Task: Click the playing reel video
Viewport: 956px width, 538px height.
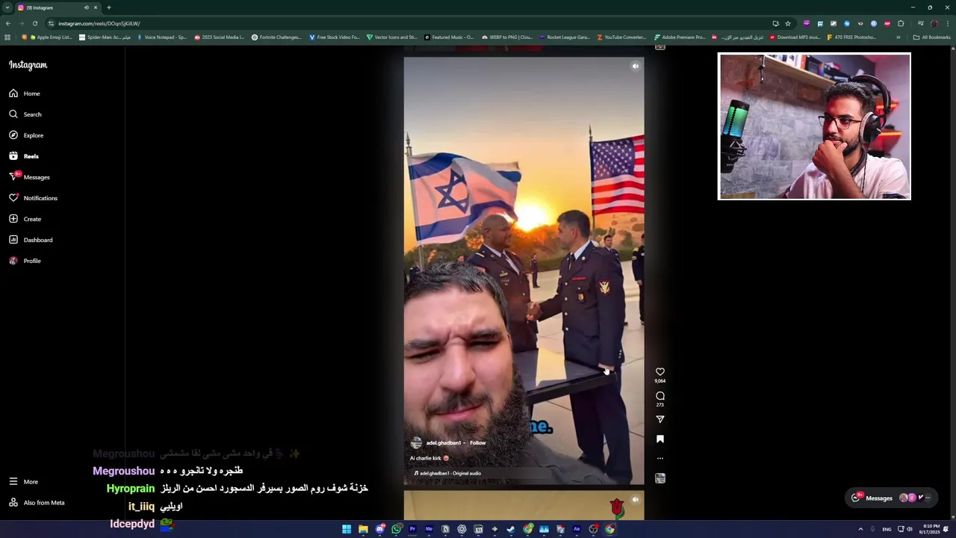Action: (x=524, y=270)
